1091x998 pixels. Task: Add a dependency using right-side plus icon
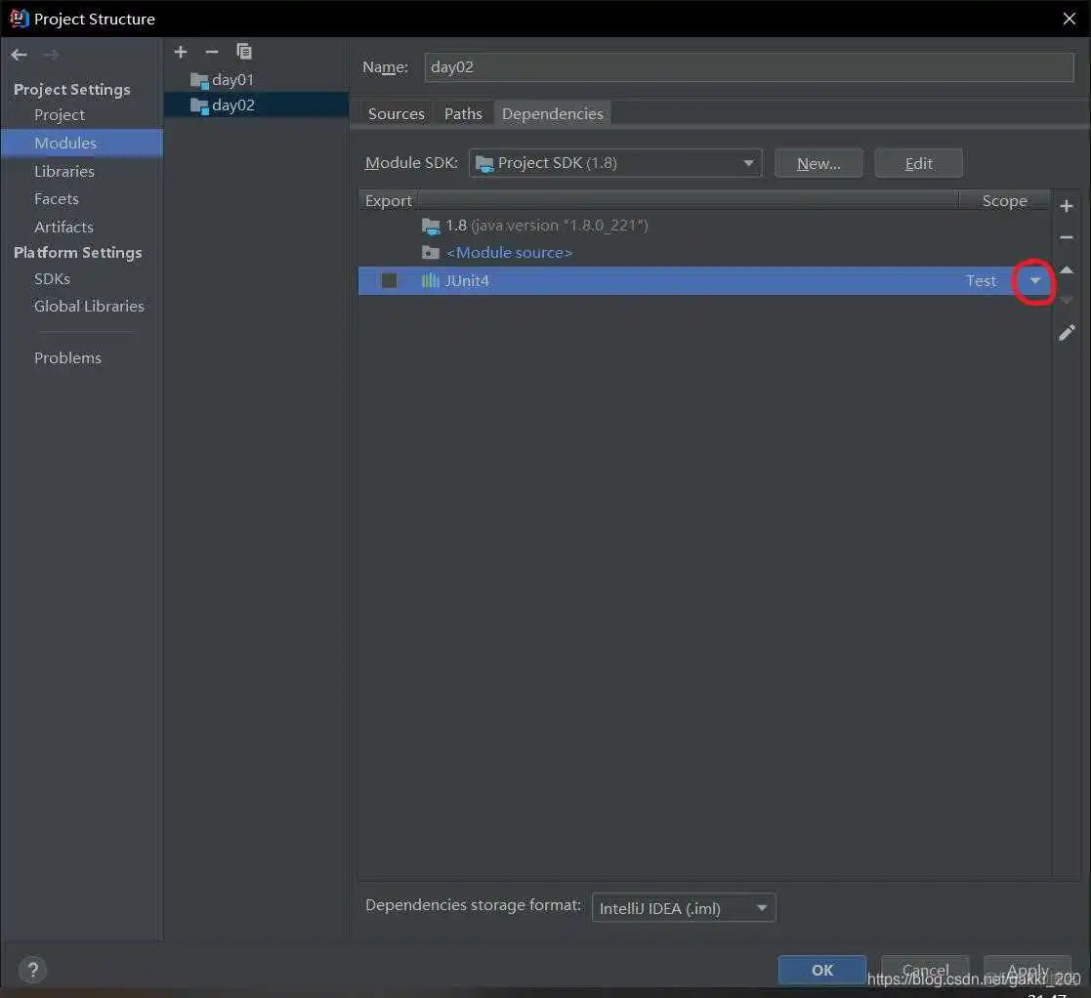[1067, 206]
